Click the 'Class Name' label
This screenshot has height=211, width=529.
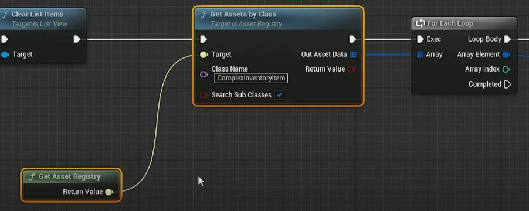click(x=229, y=69)
